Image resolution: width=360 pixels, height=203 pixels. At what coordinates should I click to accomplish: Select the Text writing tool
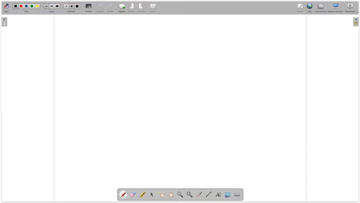pyautogui.click(x=218, y=195)
